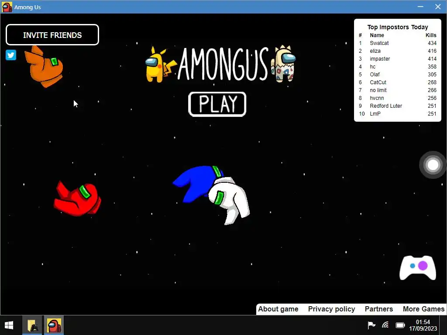Screen dimensions: 447x335
Task: Open the About game link
Action: (278, 309)
